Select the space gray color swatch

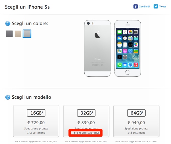point(9,34)
